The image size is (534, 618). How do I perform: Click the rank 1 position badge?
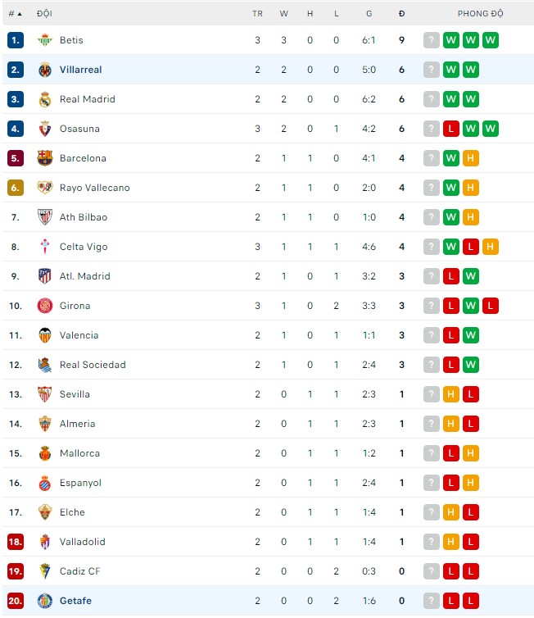click(15, 40)
